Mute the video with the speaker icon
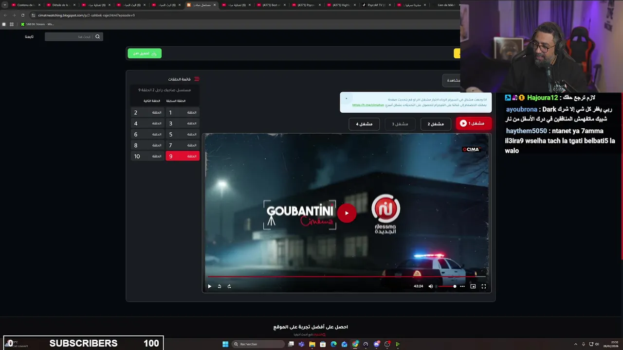The width and height of the screenshot is (623, 350). point(430,286)
